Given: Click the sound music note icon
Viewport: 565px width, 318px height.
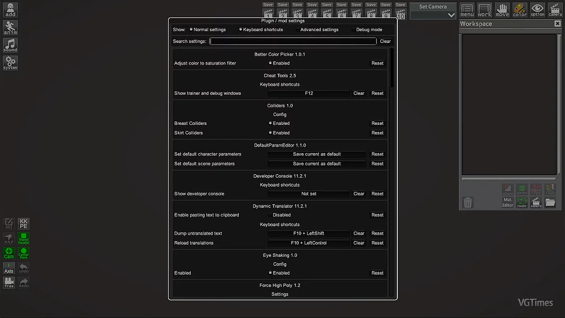Looking at the screenshot, I should point(10,45).
